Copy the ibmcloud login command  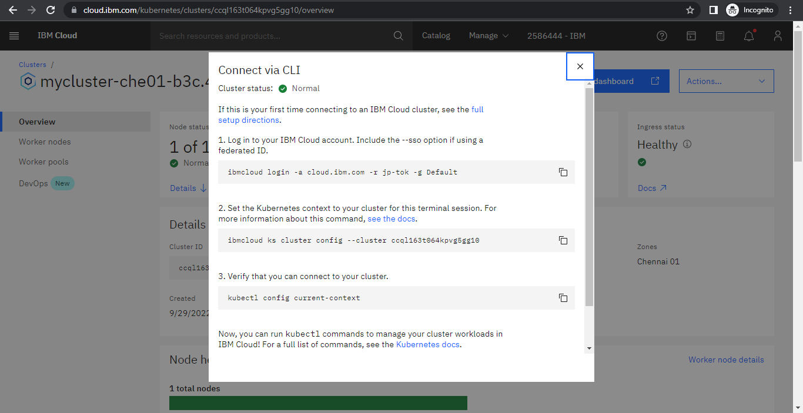(563, 172)
